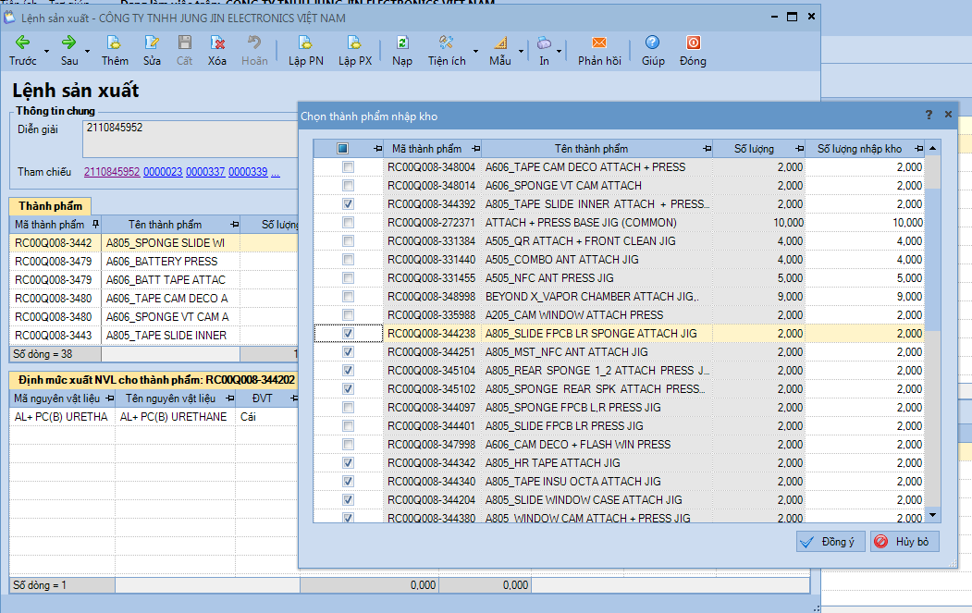Expand the Mẫu template dropdown arrow
This screenshot has height=613, width=972.
click(x=521, y=51)
